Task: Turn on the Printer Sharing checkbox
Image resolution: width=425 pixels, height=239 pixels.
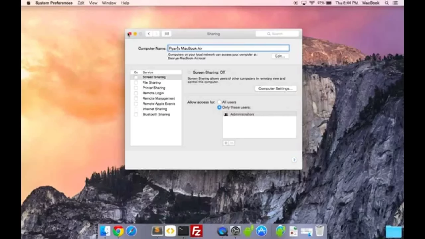Action: 136,88
